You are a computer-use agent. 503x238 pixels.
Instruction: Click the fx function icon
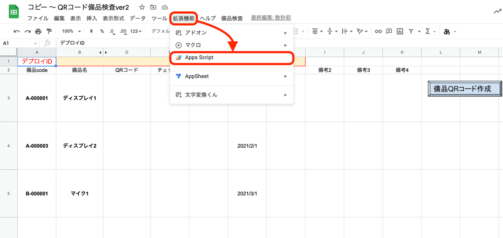click(x=47, y=43)
